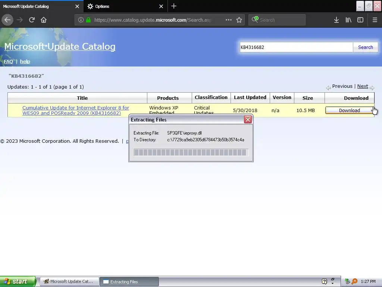Close the Options tab
This screenshot has height=287, width=382.
click(x=161, y=6)
